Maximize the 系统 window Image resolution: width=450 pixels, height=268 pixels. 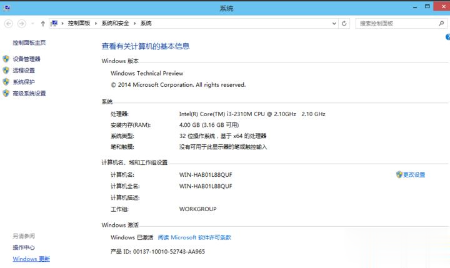(427, 7)
